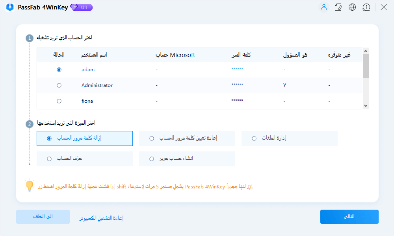This screenshot has height=236, width=394.
Task: Select the fiona account radio button
Action: point(59,101)
